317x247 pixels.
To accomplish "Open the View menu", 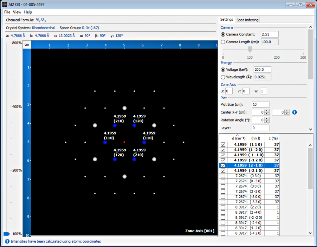I will [x=17, y=12].
